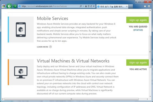Check queue STATUS link for Mobile Services
The image size is (153, 102).
(x=138, y=30)
